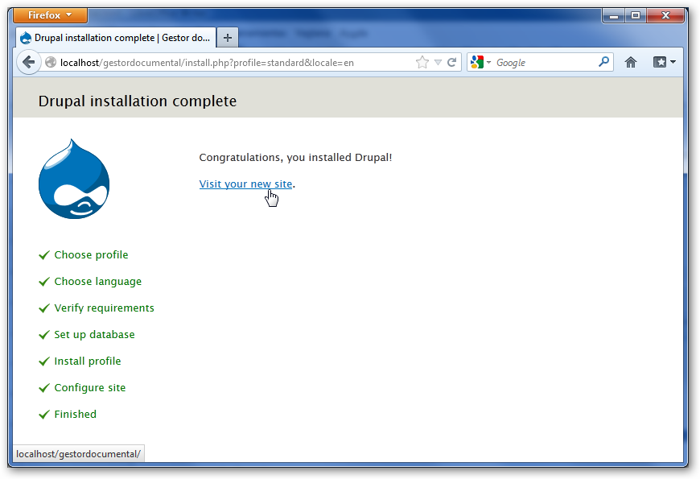The width and height of the screenshot is (700, 479).
Task: Click the green checkmark beside Finished
Action: [x=44, y=414]
